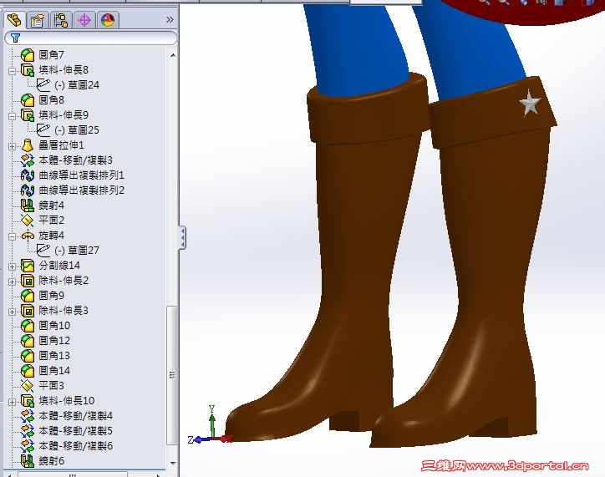Expand hidden manager tabs with double chevron
The height and width of the screenshot is (477, 605).
tap(170, 20)
